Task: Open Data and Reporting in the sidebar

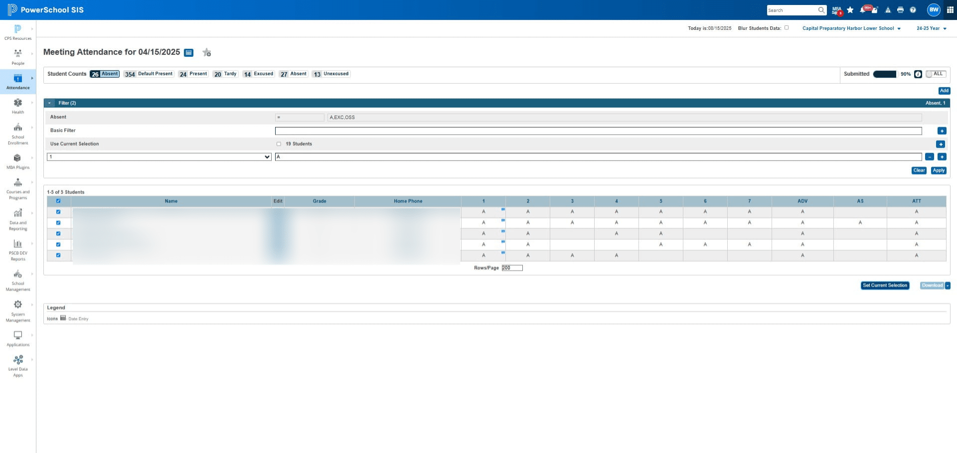Action: [18, 220]
